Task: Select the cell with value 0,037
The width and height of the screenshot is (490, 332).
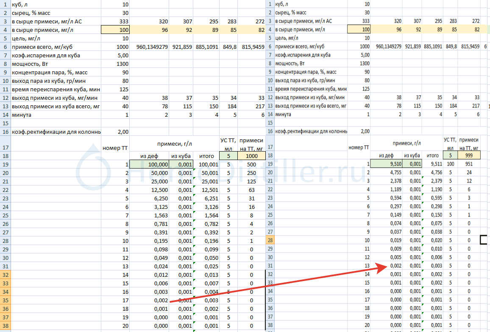Action: coord(386,231)
